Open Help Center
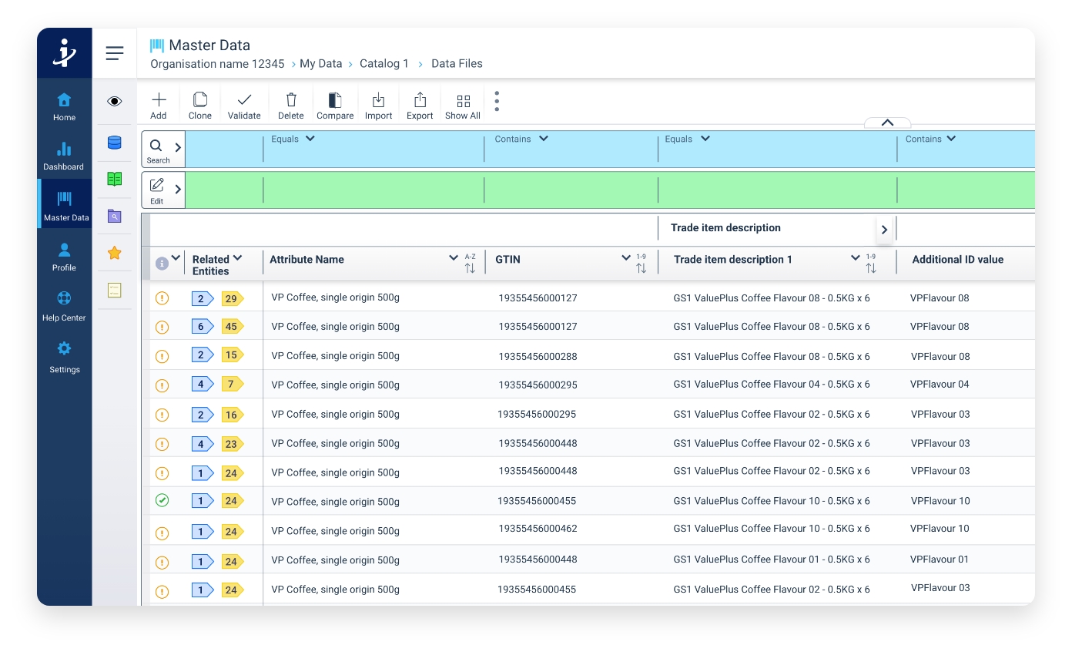 click(x=64, y=307)
